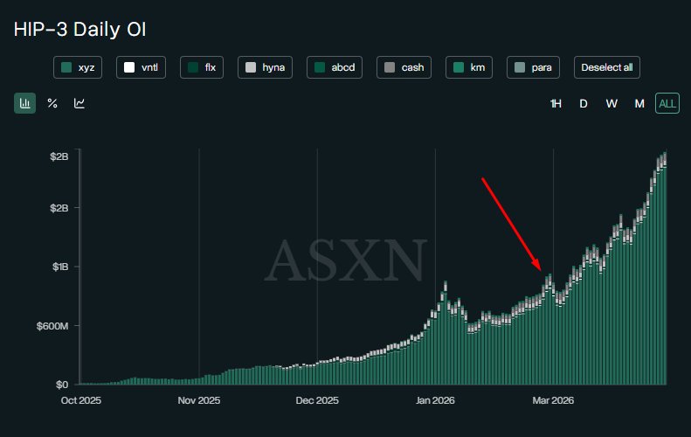Switch to percentage chart view
691x437 pixels.
pyautogui.click(x=52, y=103)
